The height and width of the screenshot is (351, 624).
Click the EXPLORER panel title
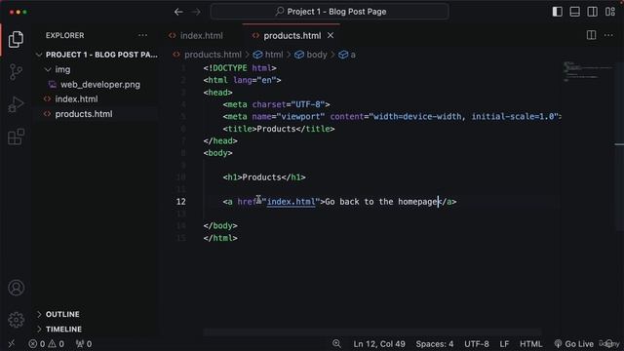[x=65, y=35]
